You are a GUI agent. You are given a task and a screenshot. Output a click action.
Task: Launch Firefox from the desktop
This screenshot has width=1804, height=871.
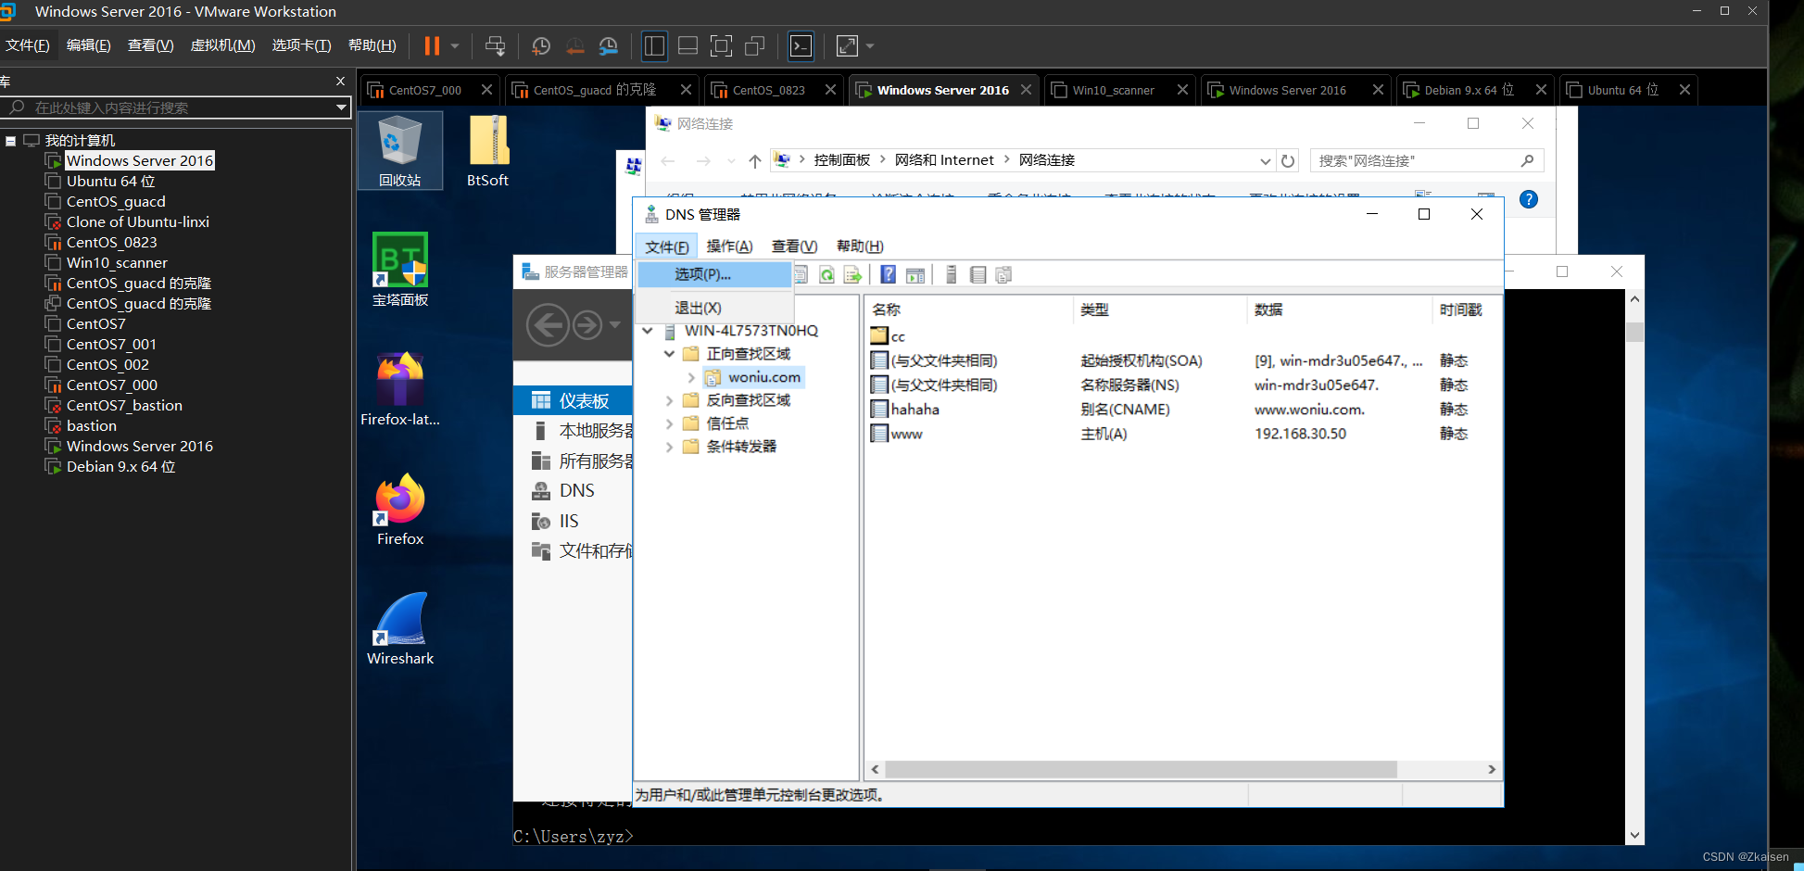(x=400, y=510)
